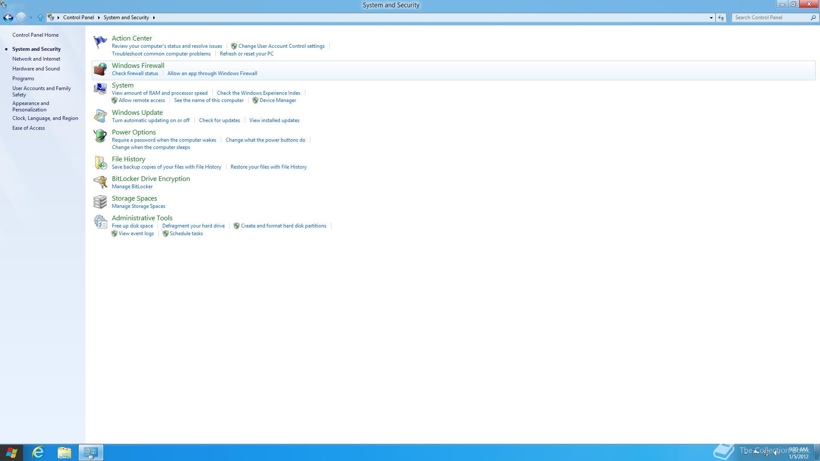Viewport: 820px width, 461px height.
Task: Click the System computer icon
Action: point(100,89)
